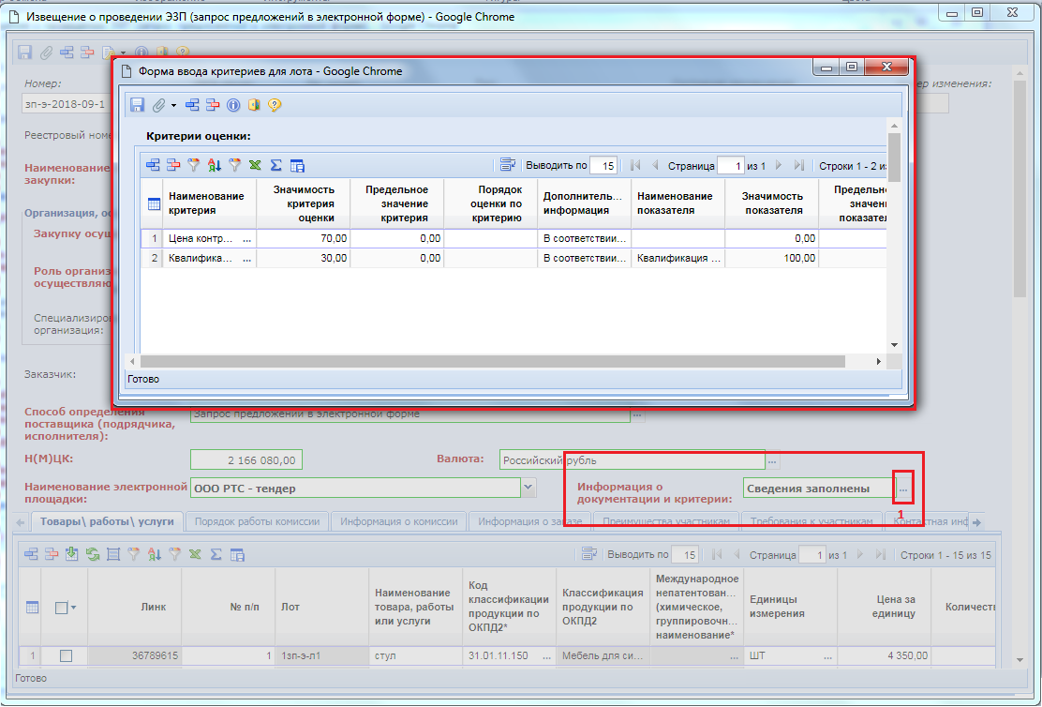Click vertical scrollbar of criteria form

(x=894, y=157)
